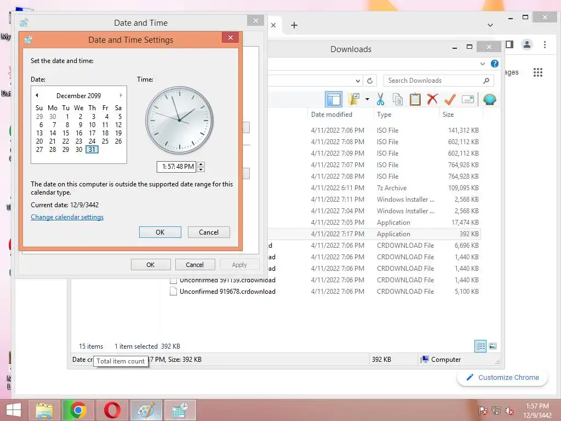Open Paint from taskbar

pos(146,410)
